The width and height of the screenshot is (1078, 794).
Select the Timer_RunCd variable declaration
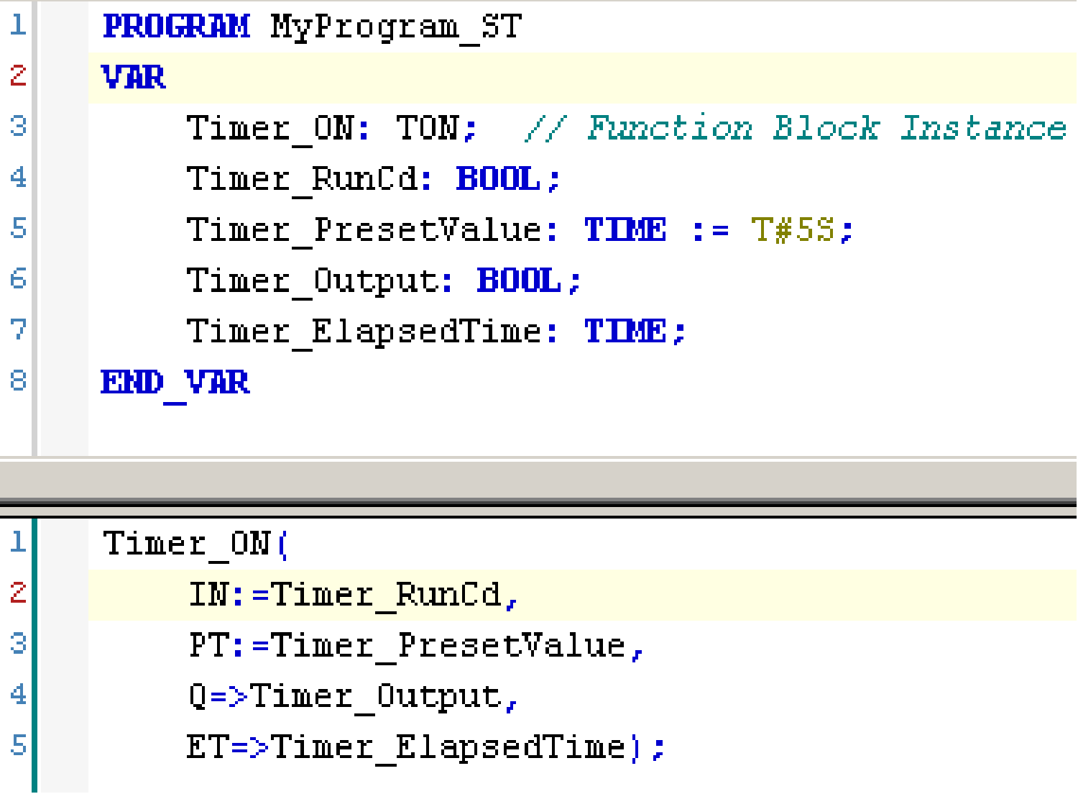[x=302, y=179]
